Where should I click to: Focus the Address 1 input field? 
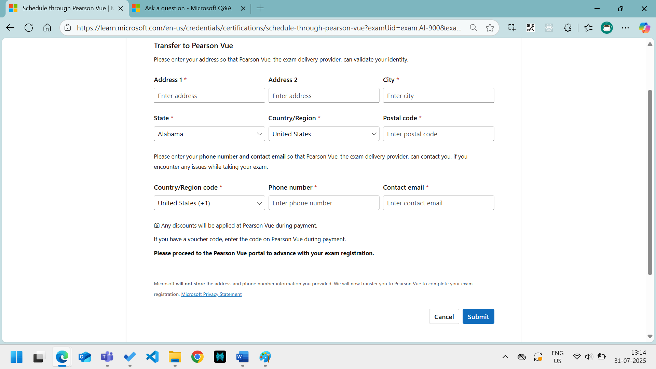(x=209, y=96)
